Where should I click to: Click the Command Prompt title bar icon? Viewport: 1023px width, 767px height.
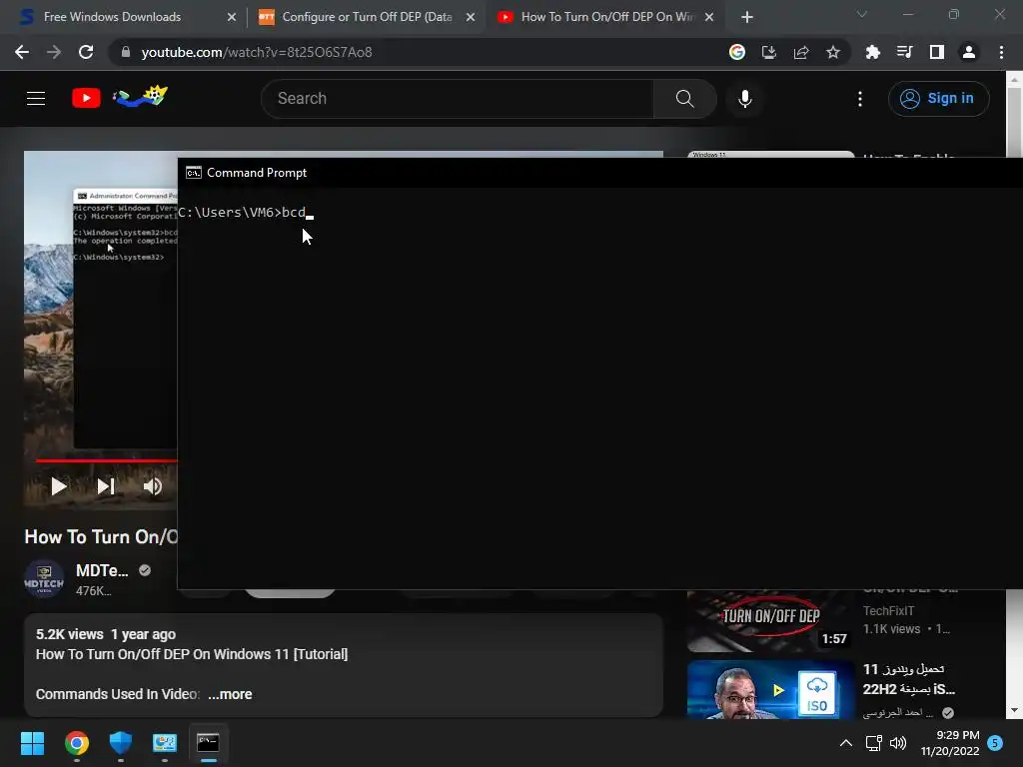click(x=193, y=173)
